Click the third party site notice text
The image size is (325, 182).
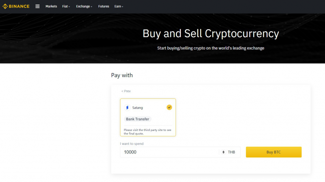pyautogui.click(x=148, y=132)
